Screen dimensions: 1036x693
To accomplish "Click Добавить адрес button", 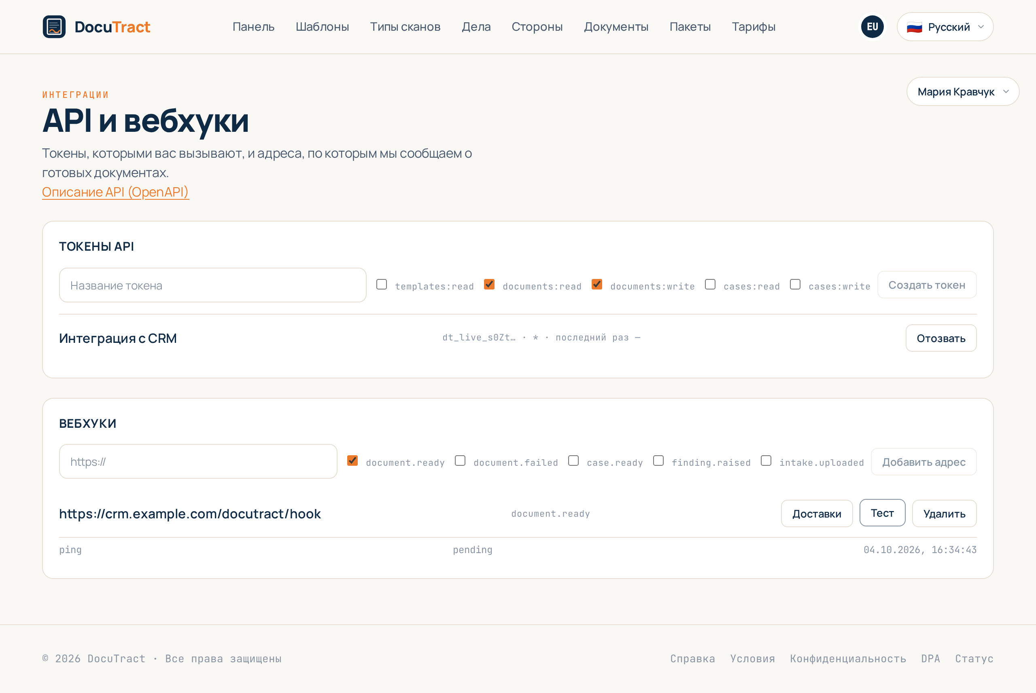I will [923, 462].
